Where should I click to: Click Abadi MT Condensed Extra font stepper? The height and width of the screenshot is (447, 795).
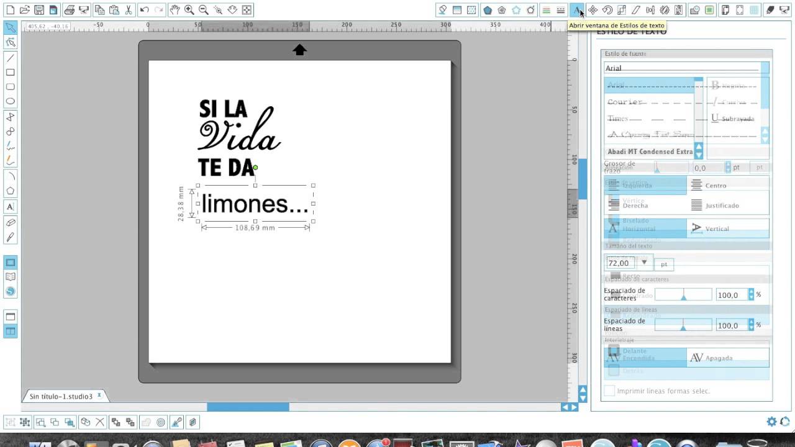(699, 151)
